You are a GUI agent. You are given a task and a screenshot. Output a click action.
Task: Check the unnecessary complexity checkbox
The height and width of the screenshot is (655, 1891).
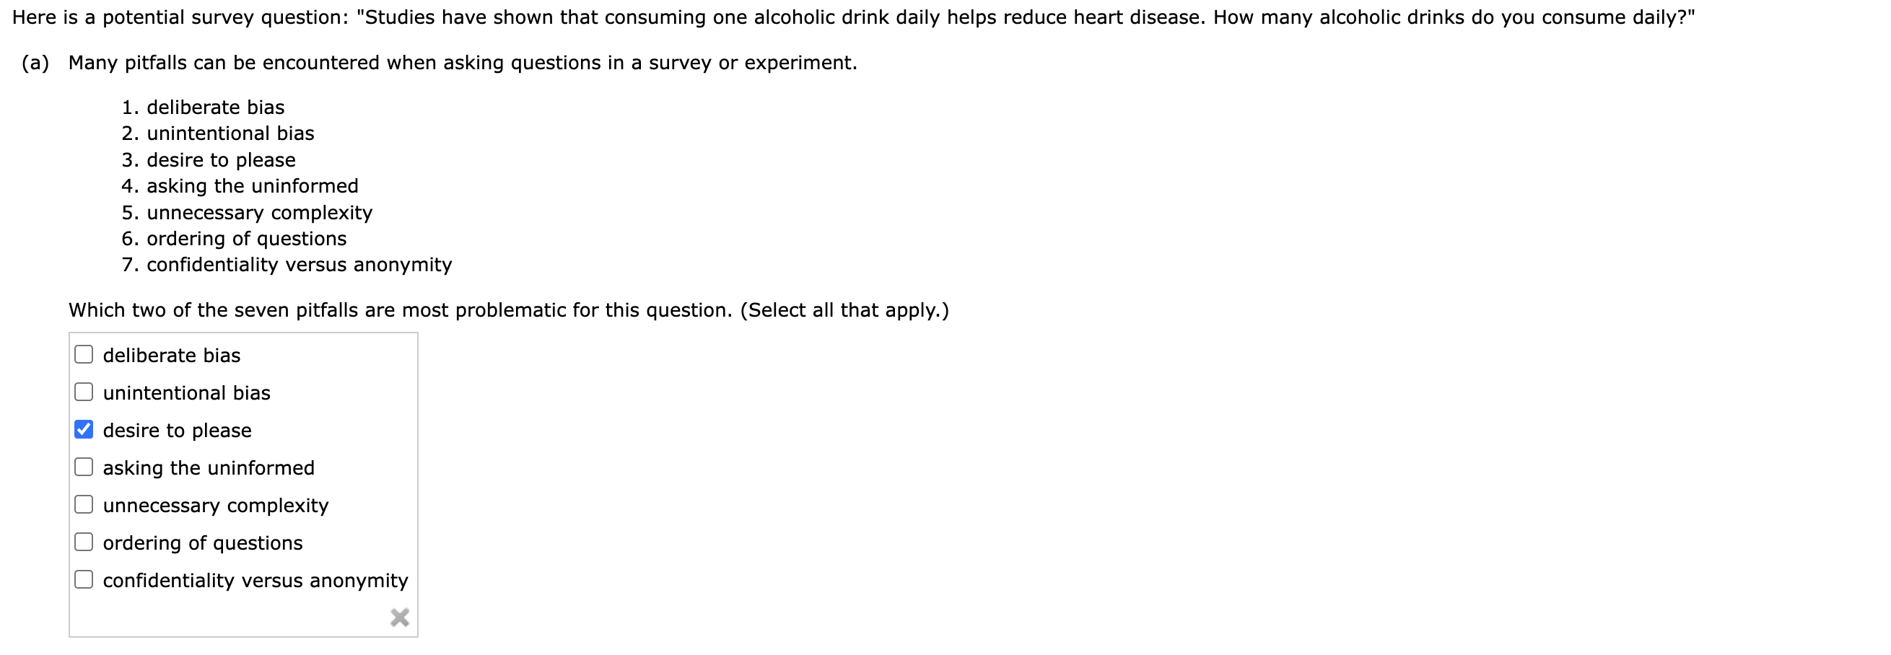click(x=83, y=504)
